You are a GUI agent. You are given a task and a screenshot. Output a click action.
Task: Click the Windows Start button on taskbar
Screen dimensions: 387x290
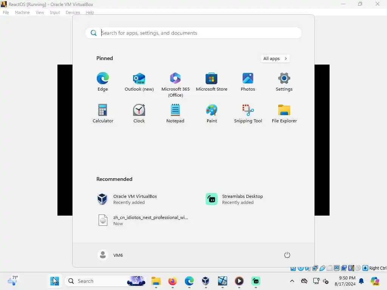point(54,281)
